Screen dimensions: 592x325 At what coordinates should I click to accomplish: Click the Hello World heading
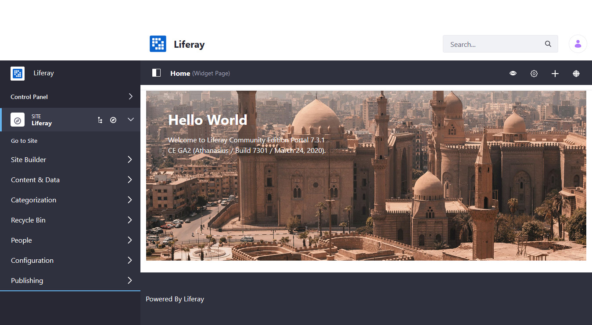coord(208,120)
